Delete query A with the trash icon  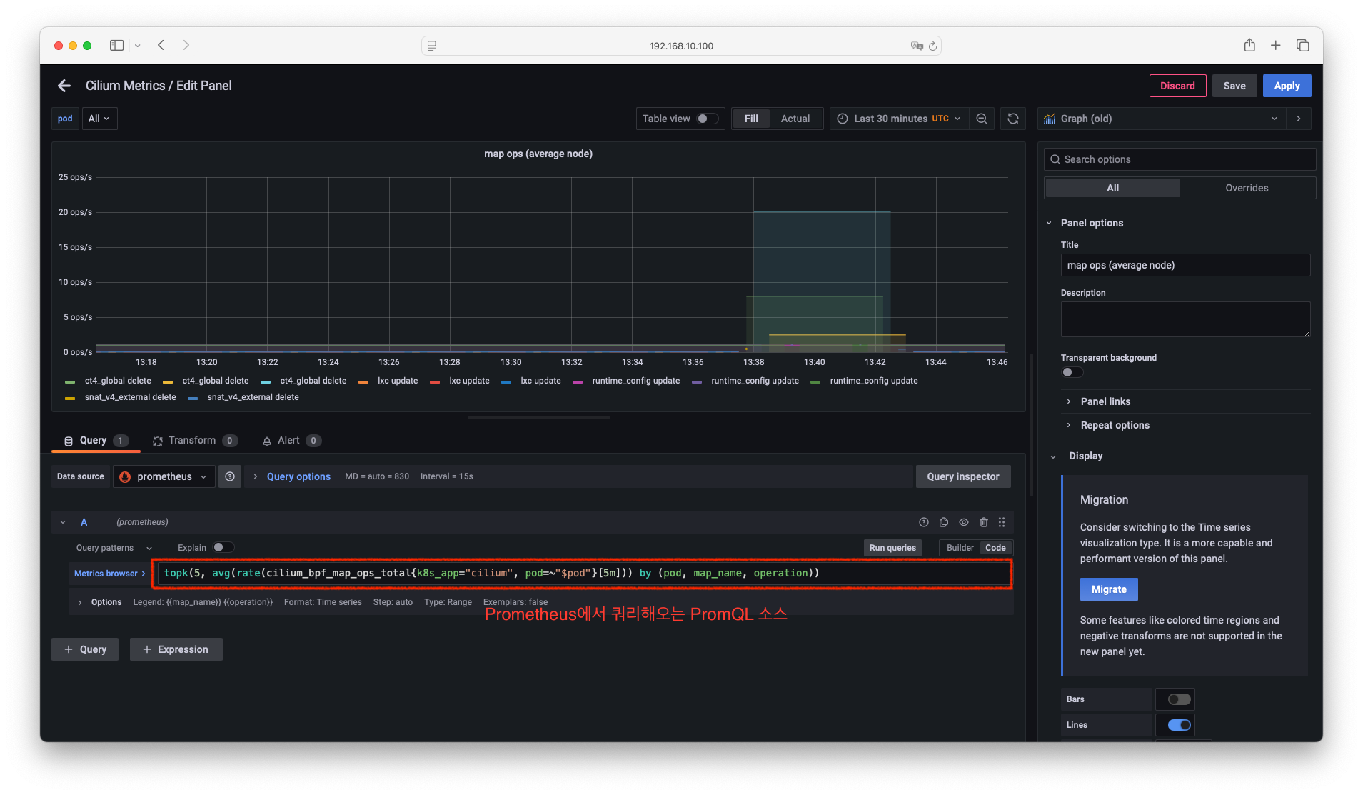click(984, 522)
